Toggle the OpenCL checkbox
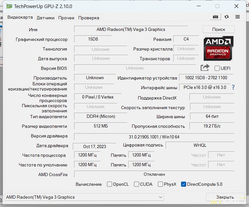The width and height of the screenshot is (249, 207). click(x=110, y=184)
